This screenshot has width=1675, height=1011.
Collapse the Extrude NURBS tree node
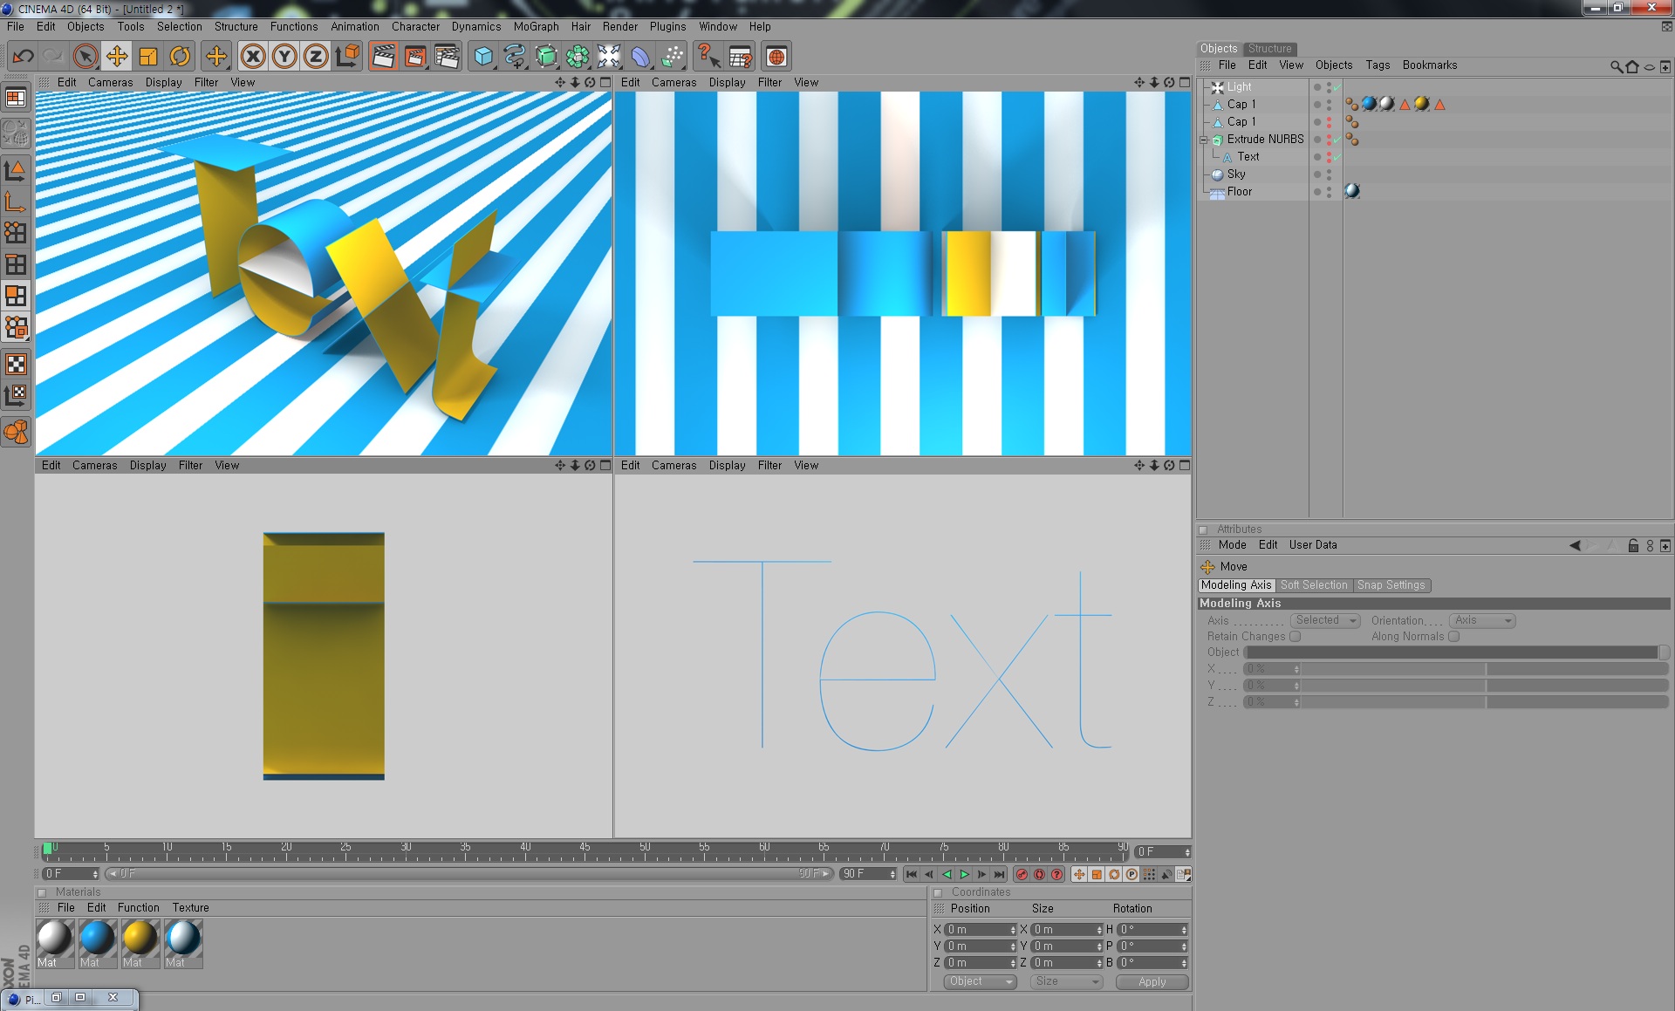(x=1204, y=140)
